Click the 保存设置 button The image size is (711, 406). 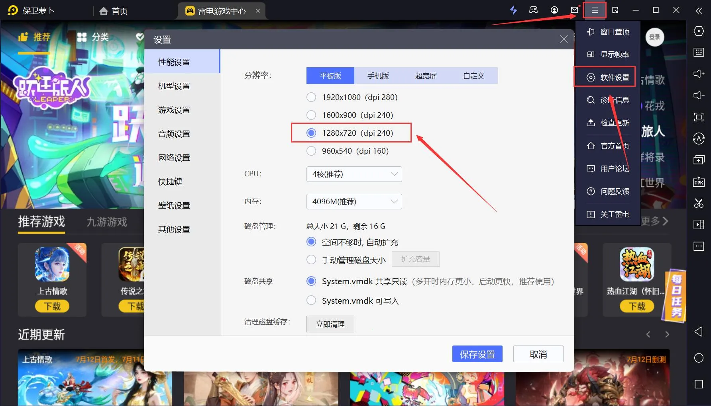(x=477, y=354)
